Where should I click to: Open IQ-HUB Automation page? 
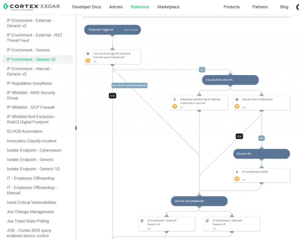(x=25, y=131)
